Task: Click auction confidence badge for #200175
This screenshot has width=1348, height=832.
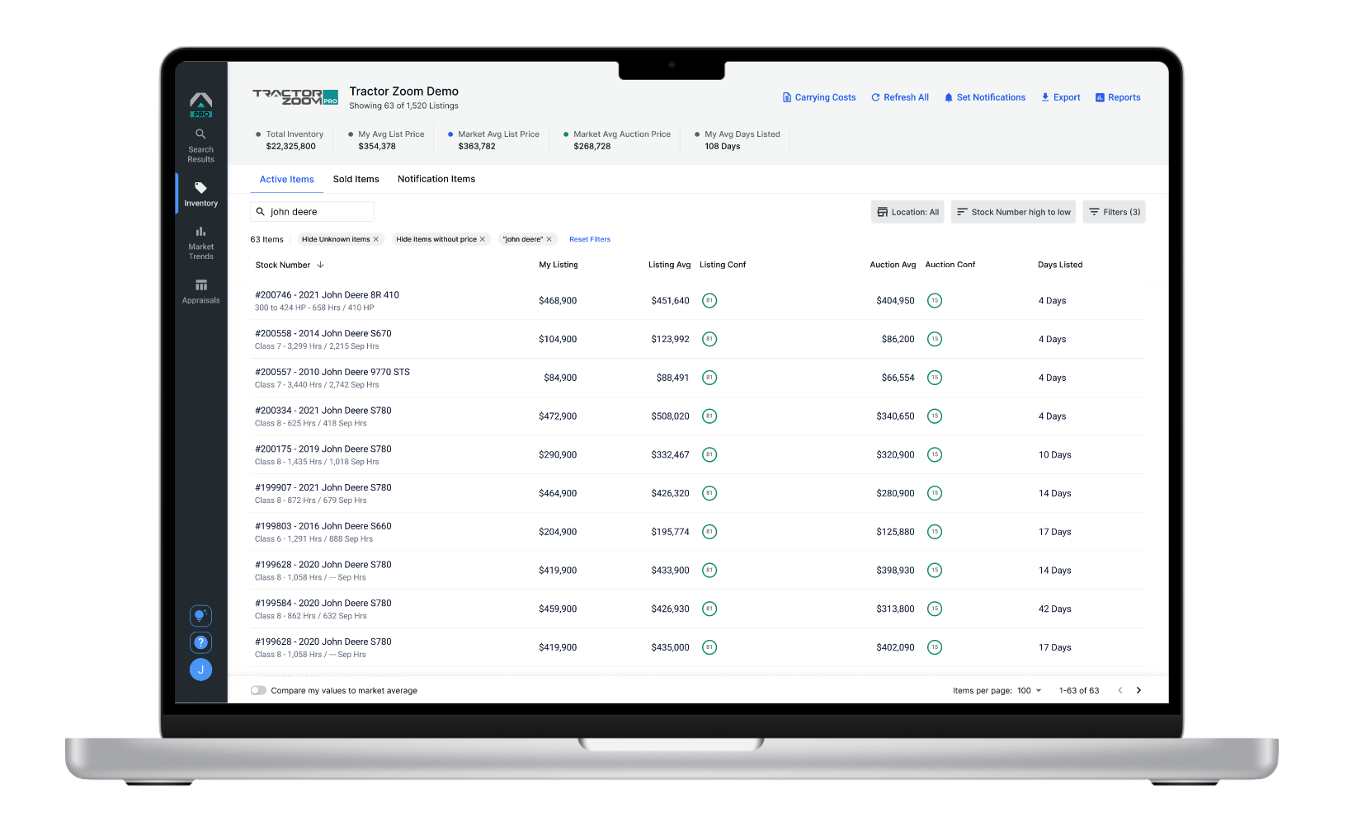Action: (x=935, y=454)
